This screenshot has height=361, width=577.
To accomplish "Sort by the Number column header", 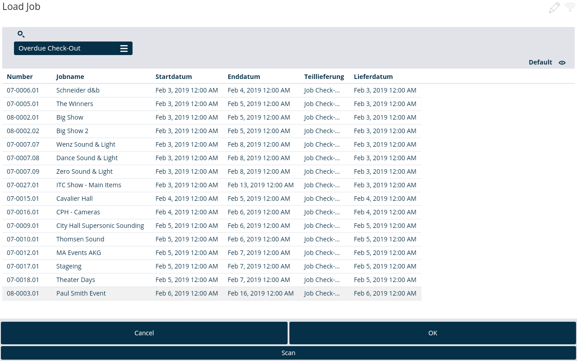I will click(20, 77).
